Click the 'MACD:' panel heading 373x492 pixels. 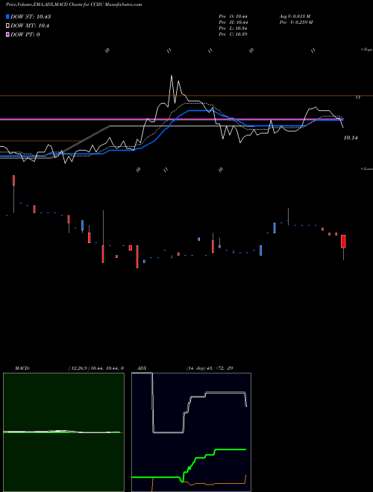click(22, 368)
